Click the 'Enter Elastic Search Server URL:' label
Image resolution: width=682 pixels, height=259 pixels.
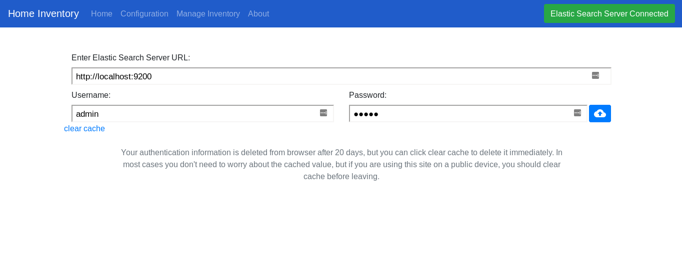(x=131, y=58)
